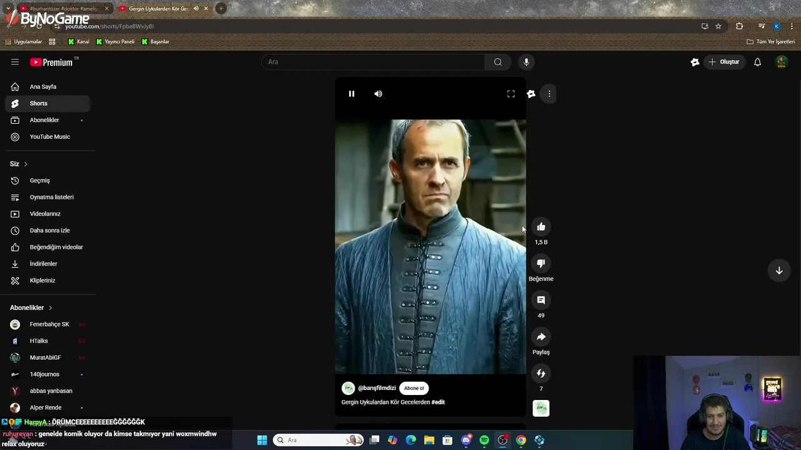Open 140journos subscription channel
801x450 pixels.
(x=48, y=374)
